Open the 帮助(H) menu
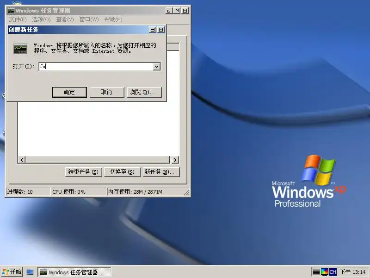 pos(113,19)
